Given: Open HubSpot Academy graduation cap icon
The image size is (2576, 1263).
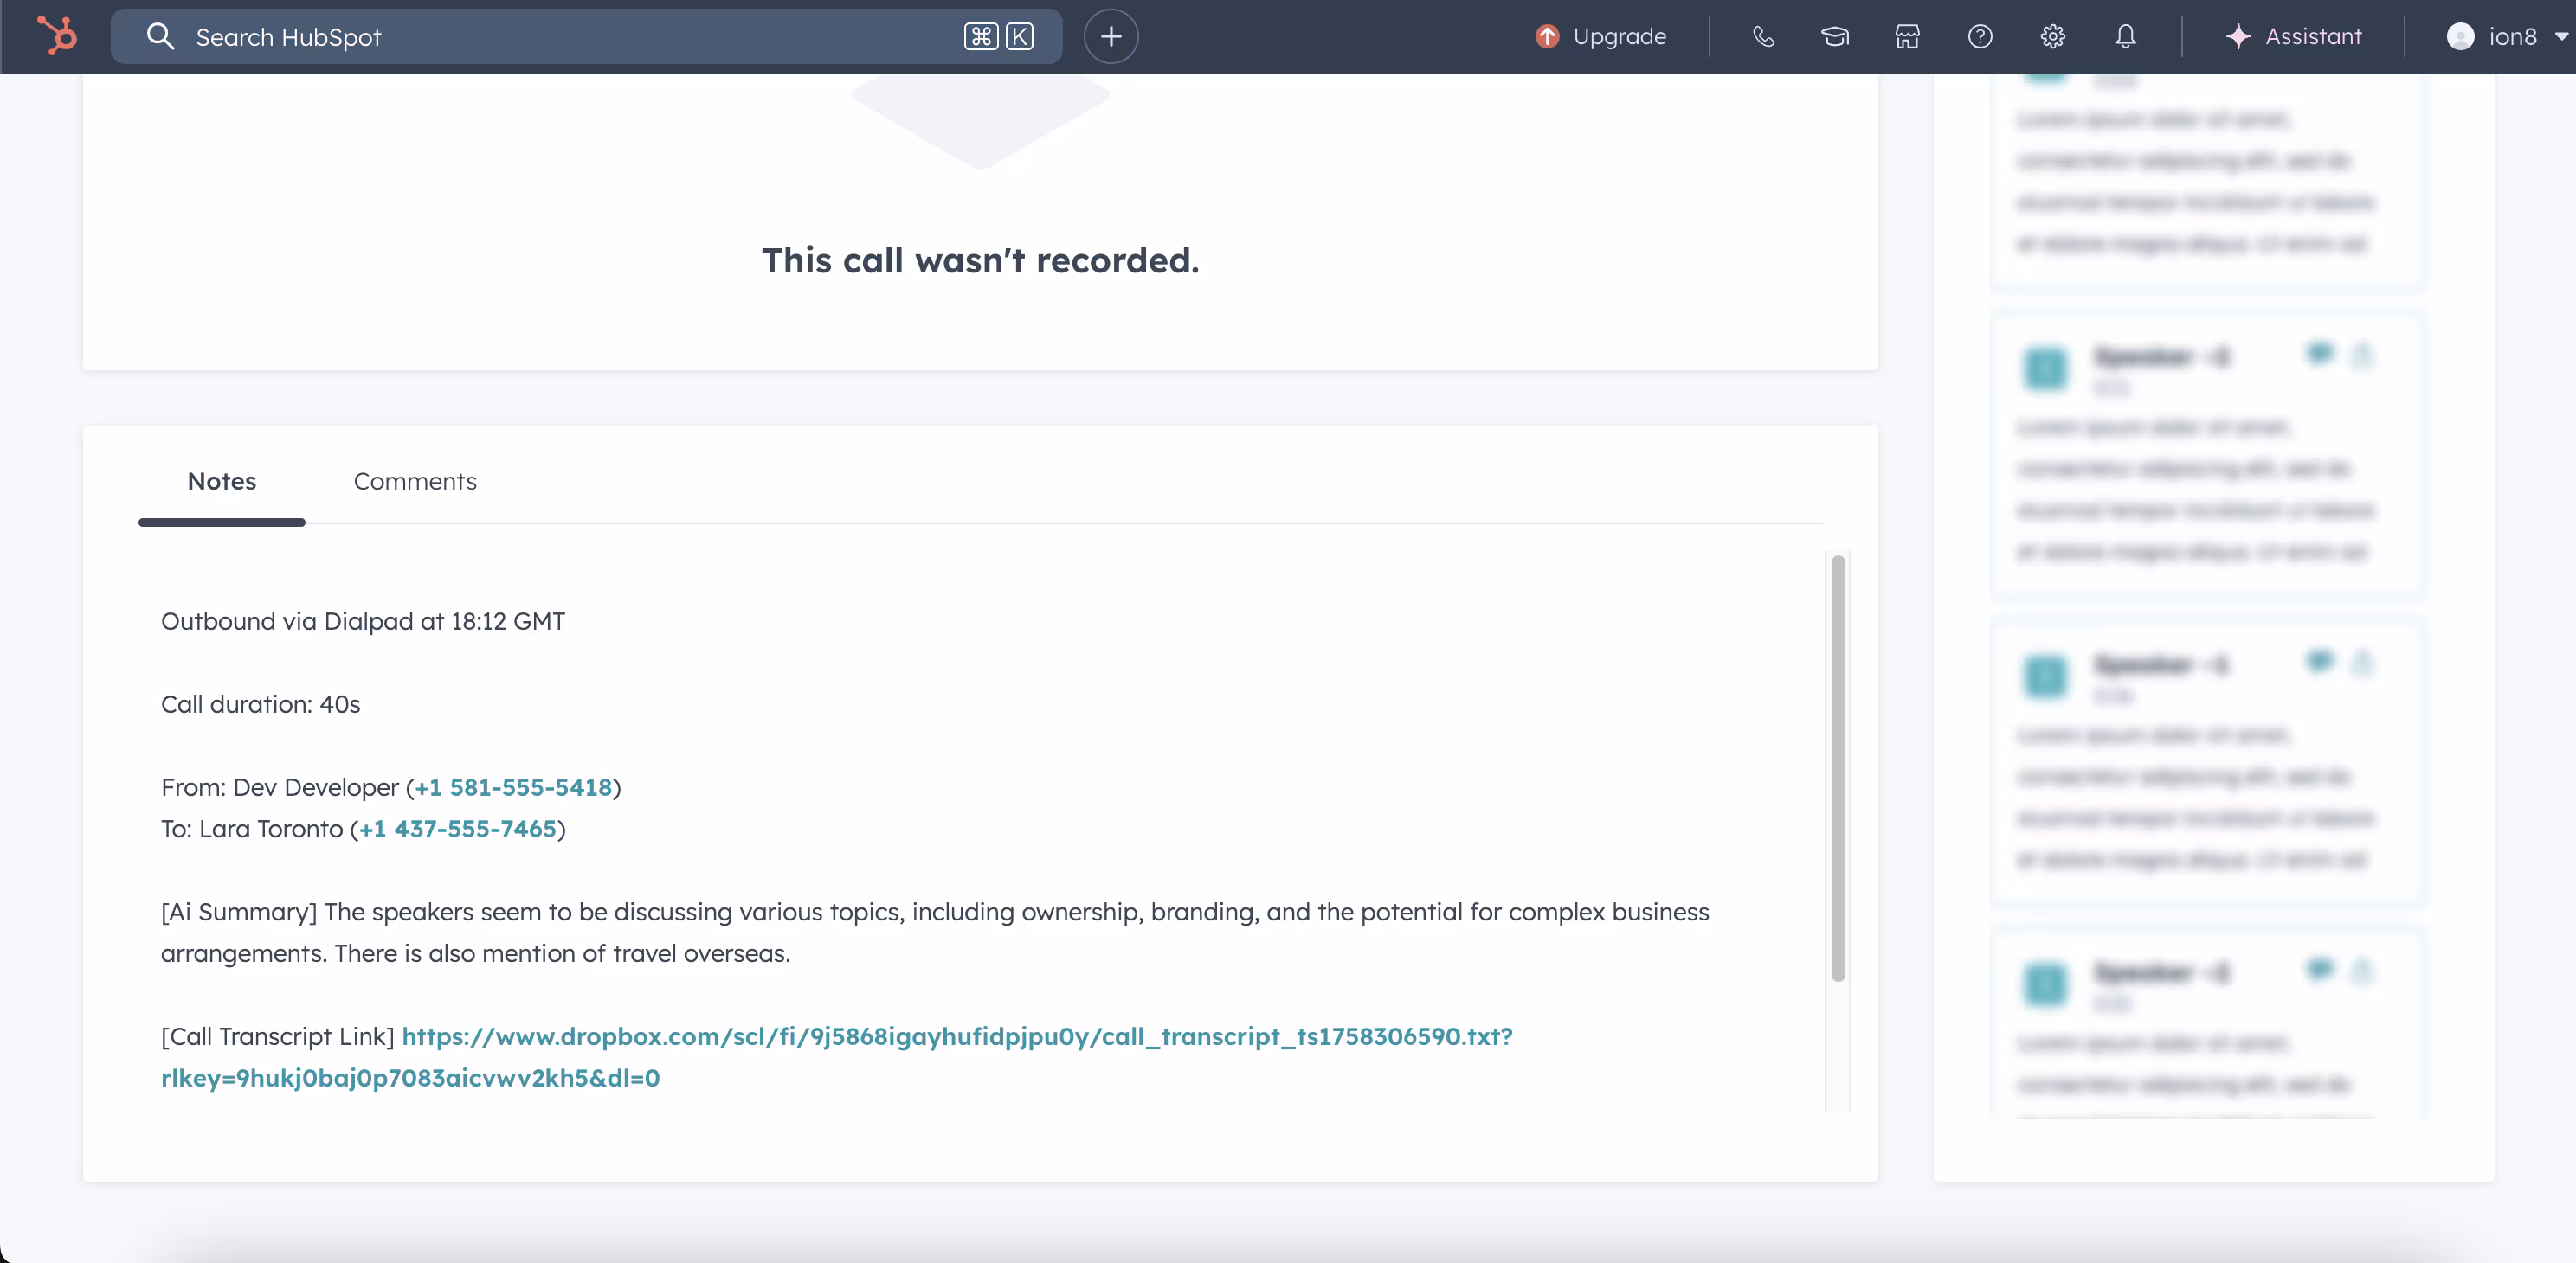Looking at the screenshot, I should coord(1834,36).
